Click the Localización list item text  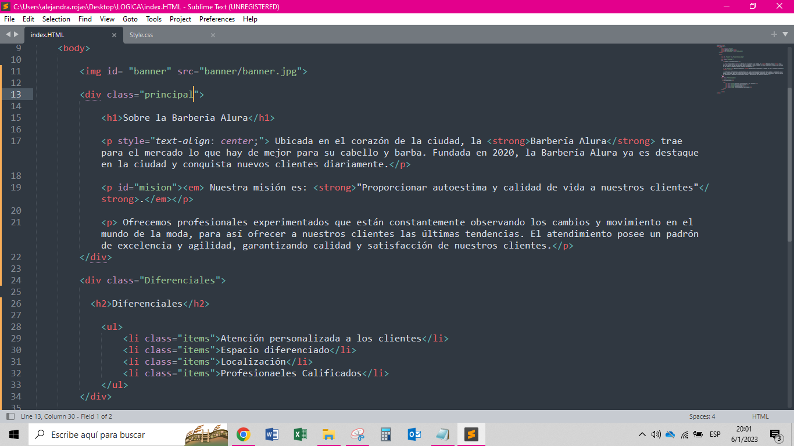click(253, 361)
